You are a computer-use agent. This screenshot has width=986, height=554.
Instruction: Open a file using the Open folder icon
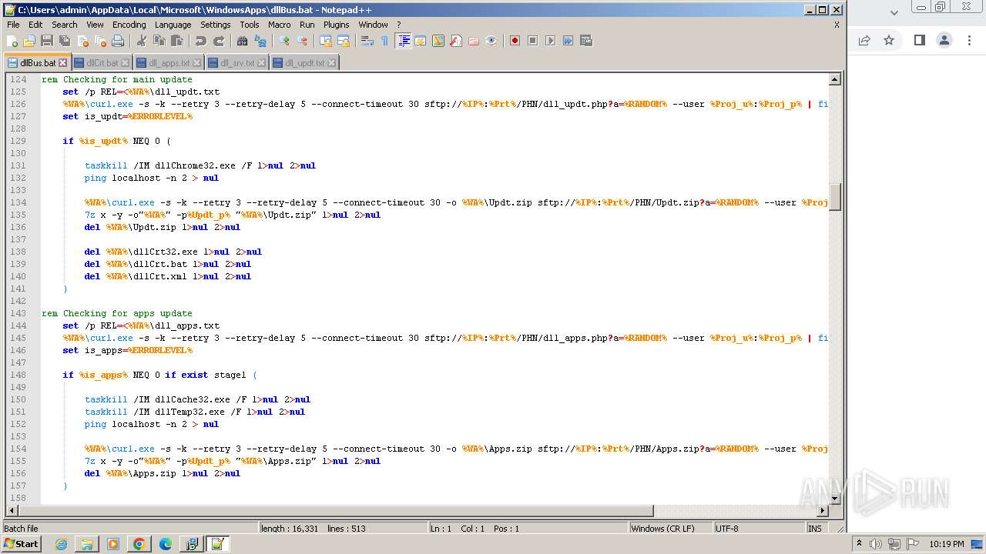pyautogui.click(x=29, y=41)
